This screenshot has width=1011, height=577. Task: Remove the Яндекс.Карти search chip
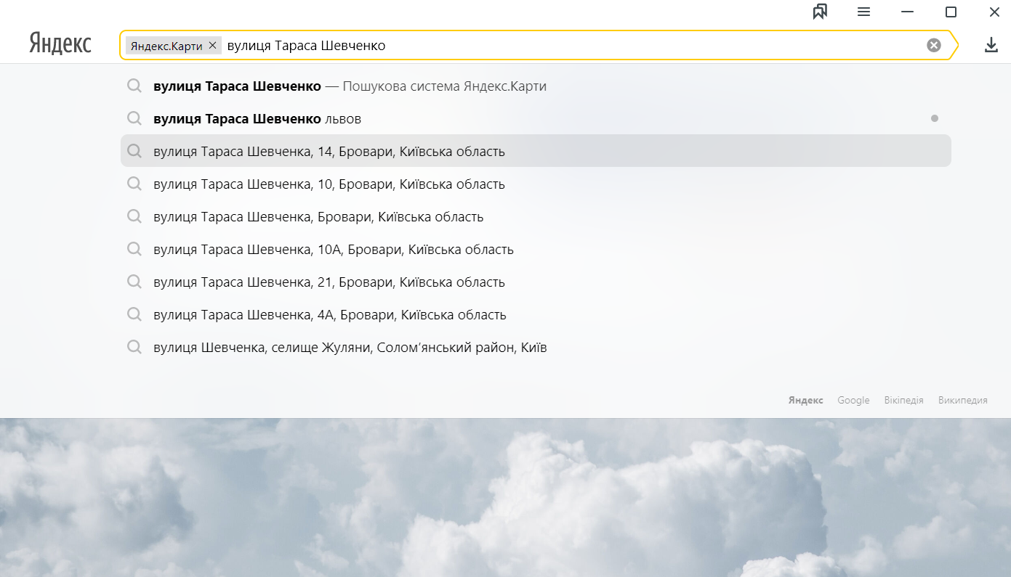(x=212, y=45)
